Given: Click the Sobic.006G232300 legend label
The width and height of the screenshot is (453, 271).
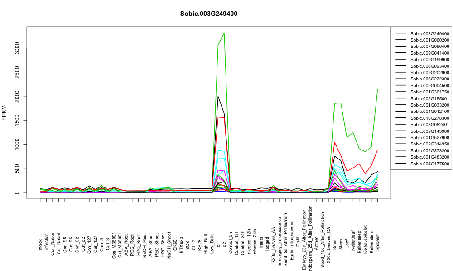Looking at the screenshot, I should [x=429, y=79].
